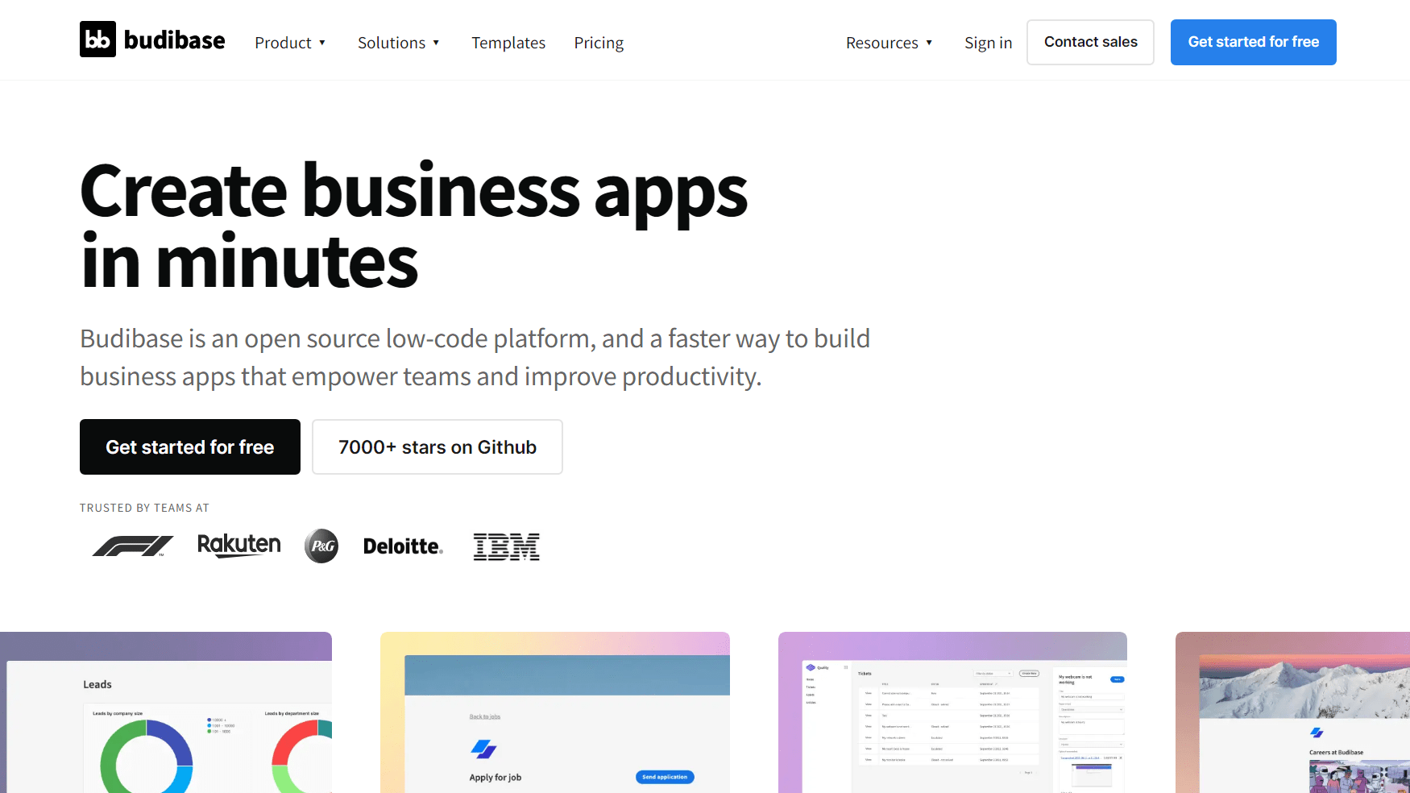This screenshot has width=1410, height=793.
Task: Click the IBM logo
Action: [x=506, y=546]
